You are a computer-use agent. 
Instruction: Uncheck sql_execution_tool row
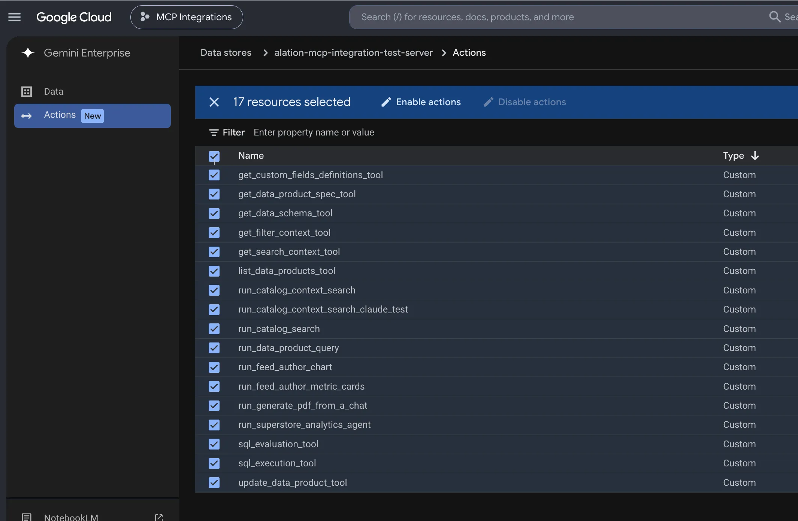click(214, 463)
